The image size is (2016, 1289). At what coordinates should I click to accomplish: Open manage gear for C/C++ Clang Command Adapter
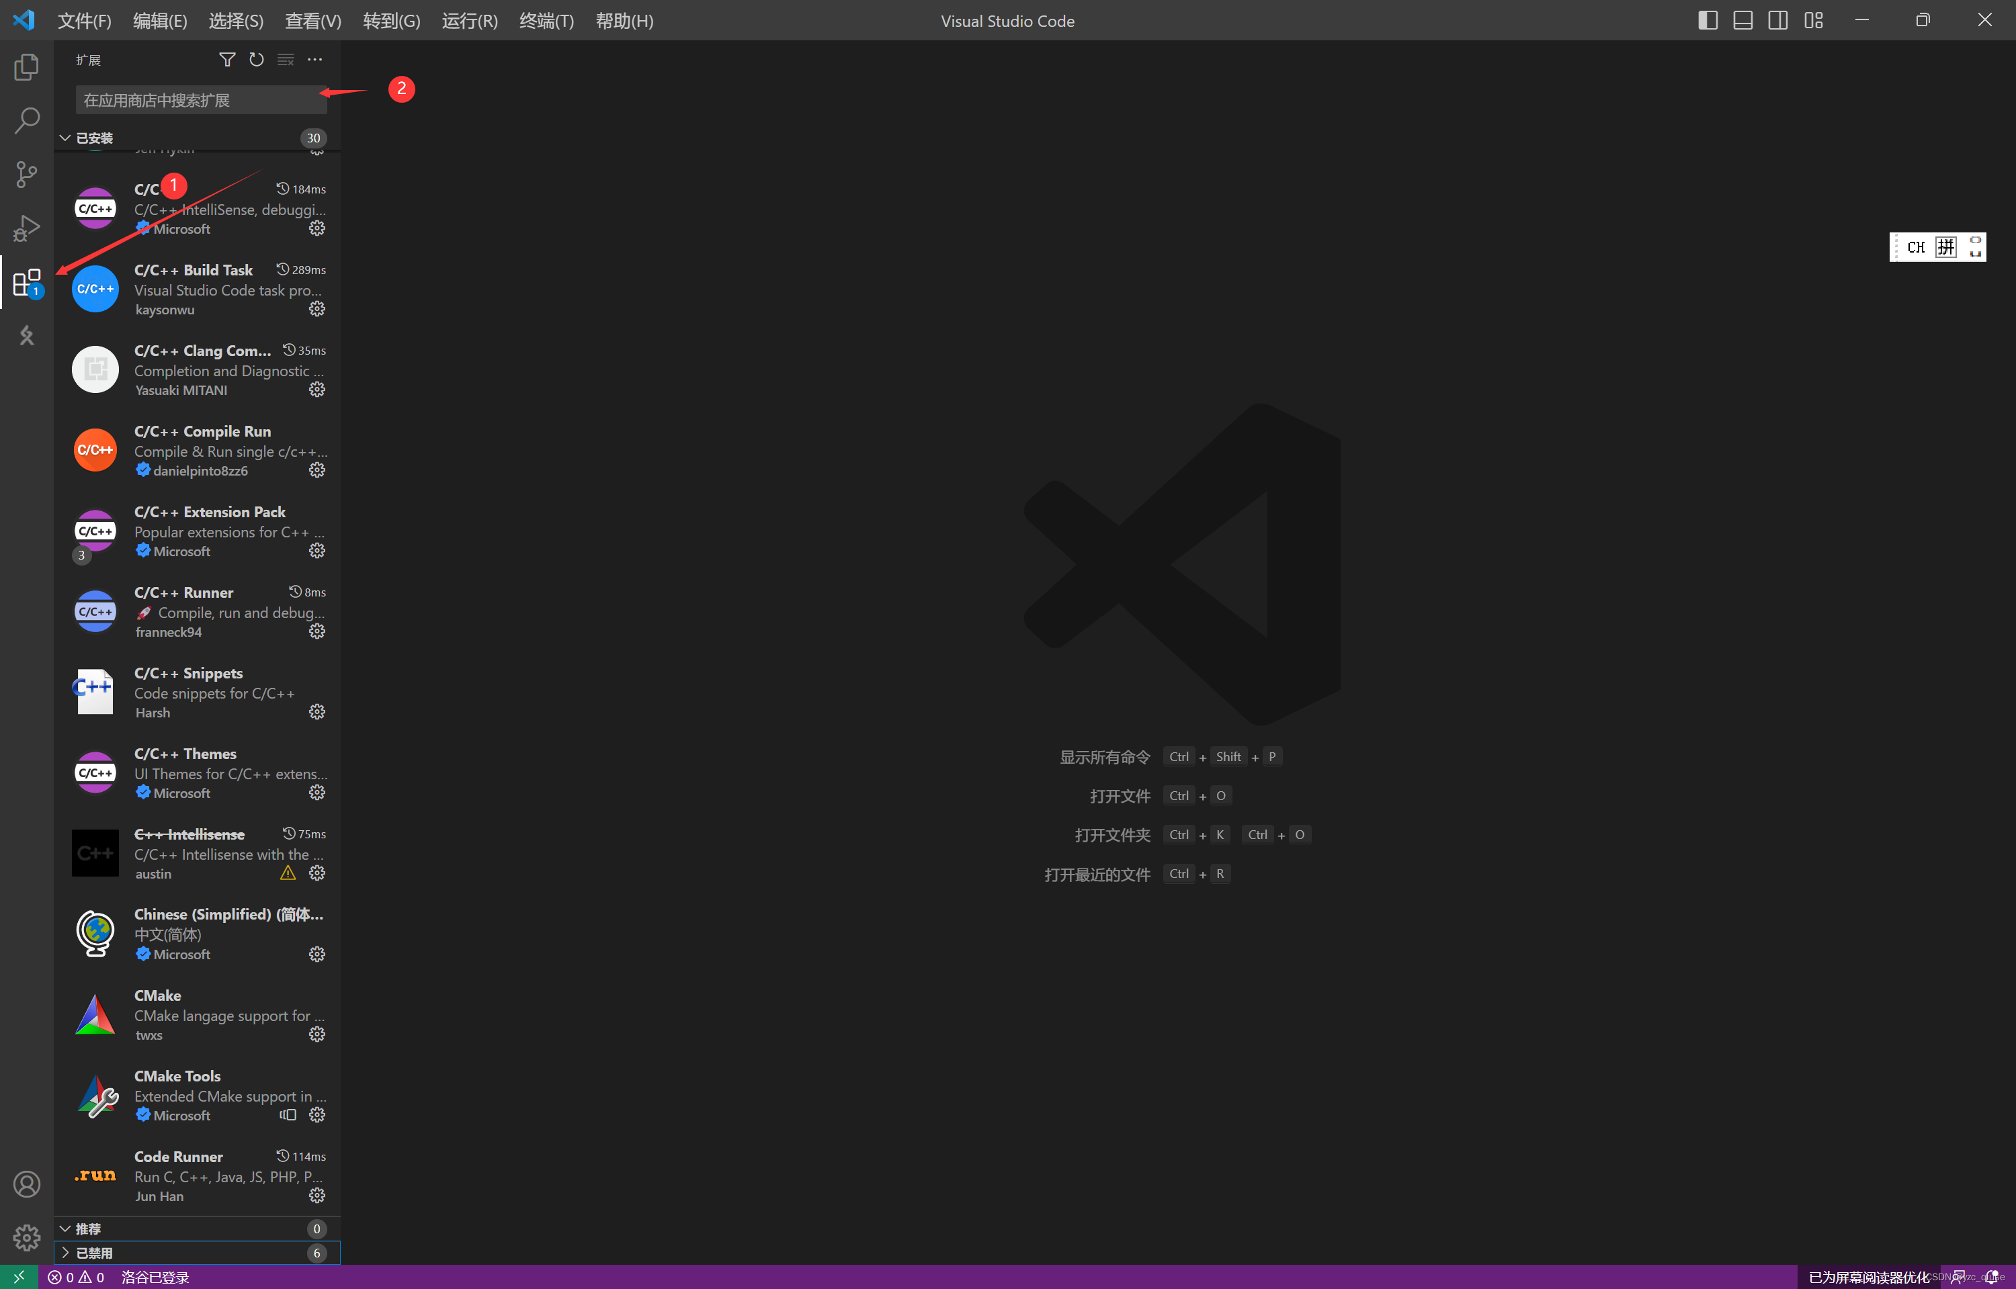[x=317, y=389]
